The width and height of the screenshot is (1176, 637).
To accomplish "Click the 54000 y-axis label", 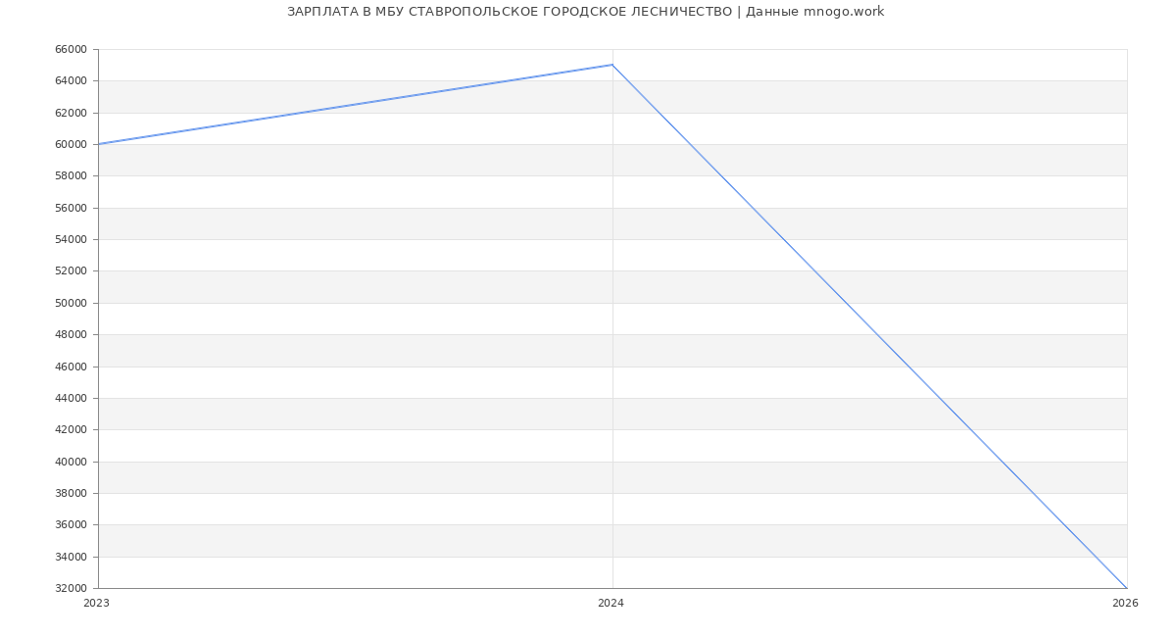I will pos(71,239).
